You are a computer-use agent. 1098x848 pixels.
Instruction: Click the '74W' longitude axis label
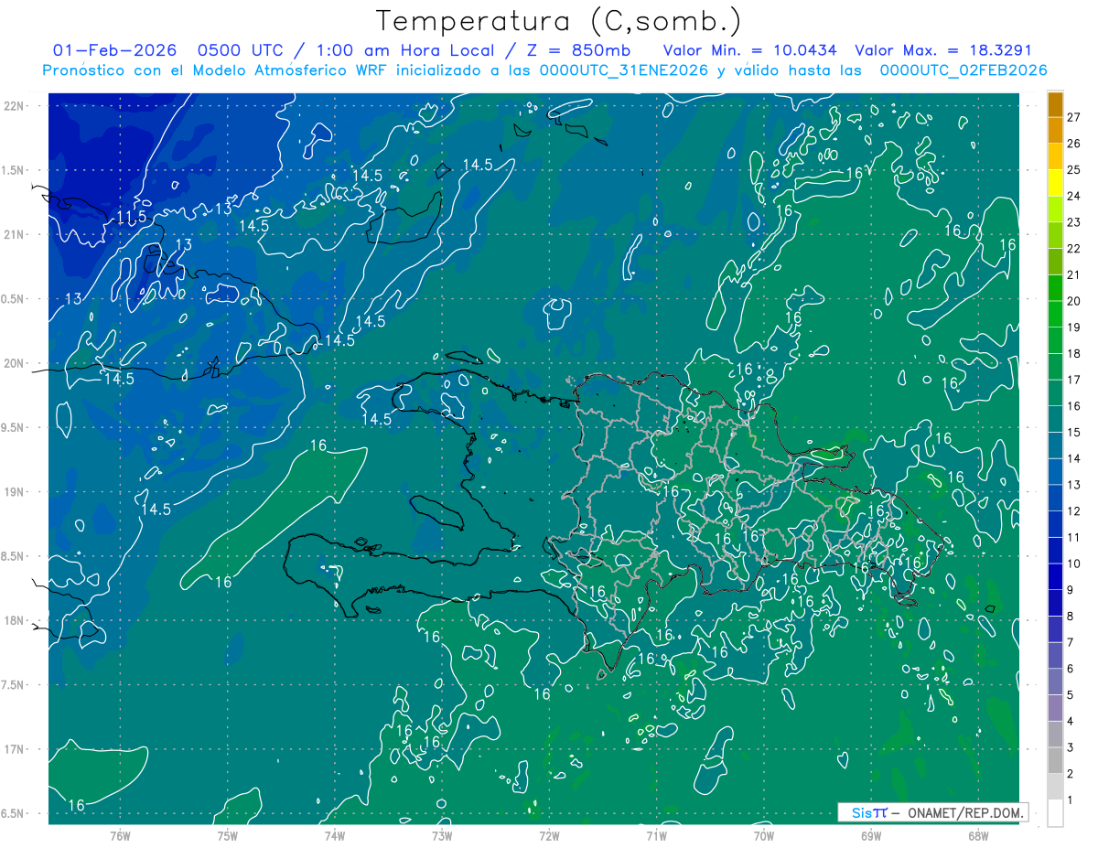coord(335,835)
